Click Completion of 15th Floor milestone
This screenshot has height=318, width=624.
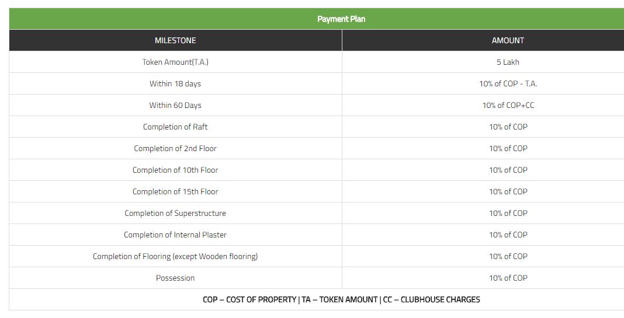(175, 191)
